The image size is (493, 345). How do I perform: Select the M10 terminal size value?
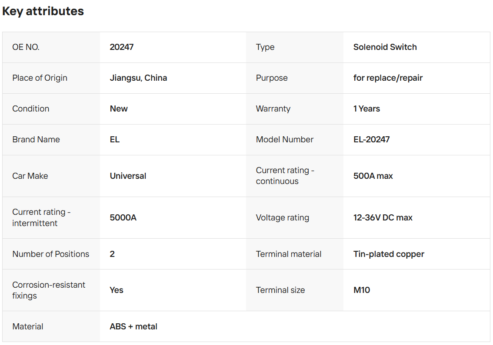362,290
